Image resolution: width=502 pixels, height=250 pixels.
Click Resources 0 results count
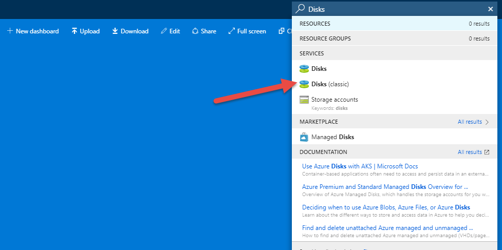point(479,24)
